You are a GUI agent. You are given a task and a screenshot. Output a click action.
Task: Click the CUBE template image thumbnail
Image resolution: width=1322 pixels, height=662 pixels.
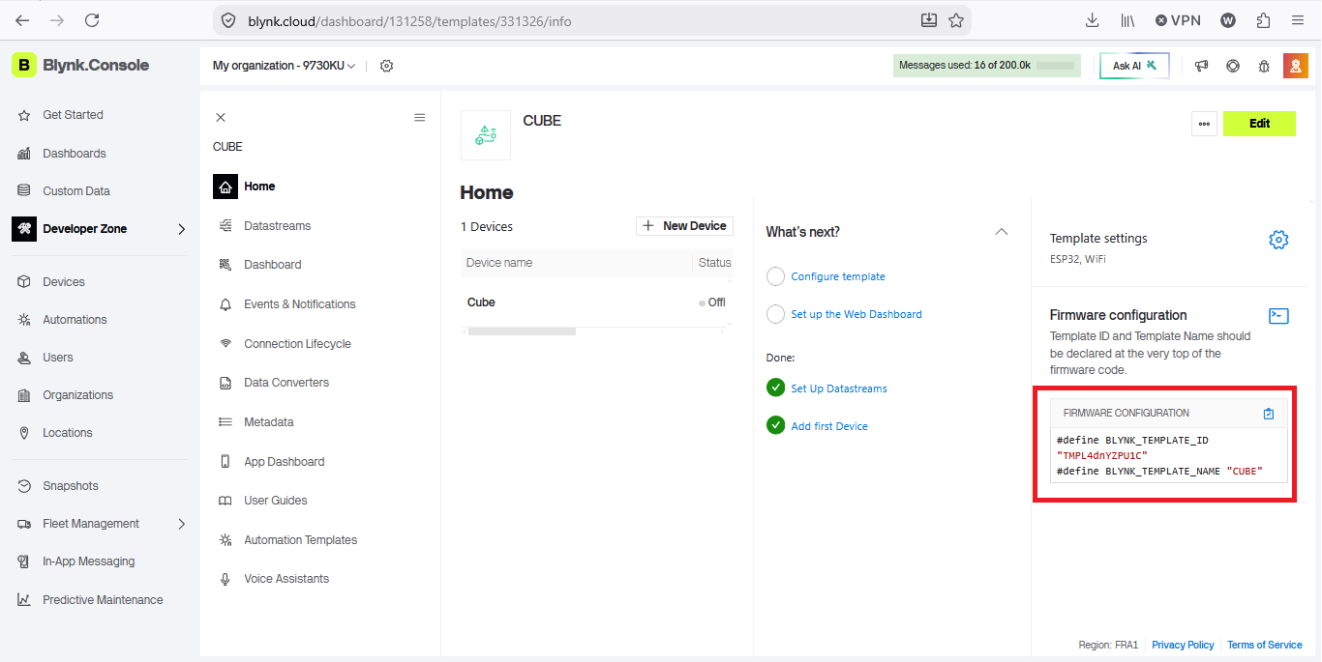(x=486, y=135)
